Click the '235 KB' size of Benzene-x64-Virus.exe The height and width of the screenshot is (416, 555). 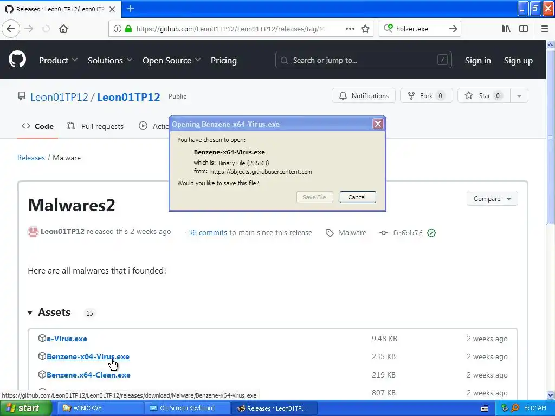(383, 356)
